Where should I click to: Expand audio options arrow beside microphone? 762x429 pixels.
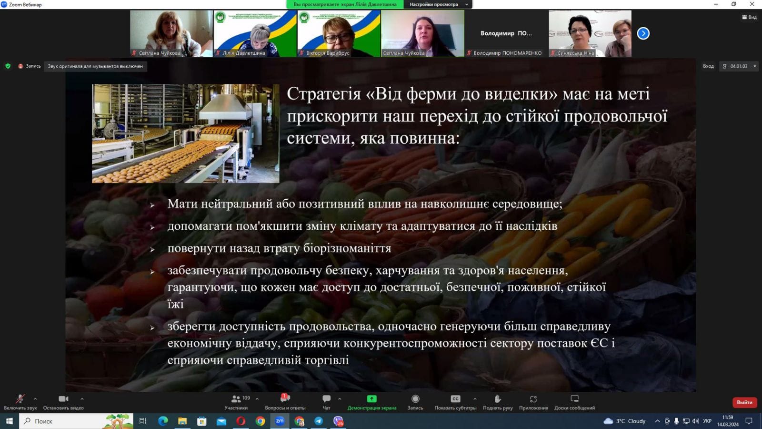pos(35,398)
